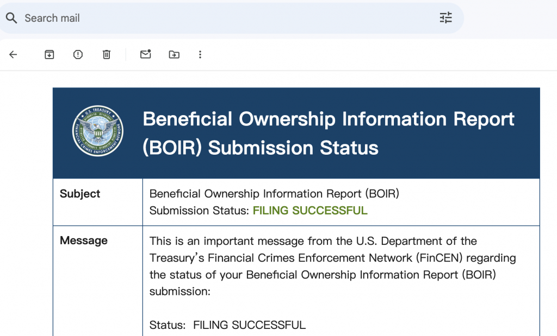Delete the email with trash icon
Viewport: 557px width, 336px height.
tap(107, 55)
